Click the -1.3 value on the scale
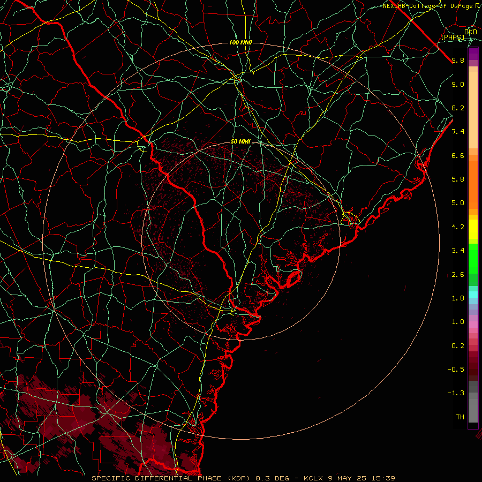 (456, 393)
